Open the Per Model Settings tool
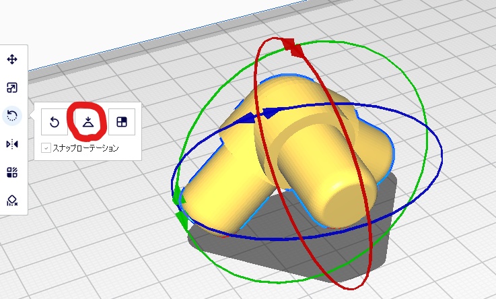The height and width of the screenshot is (299, 496). 12,172
